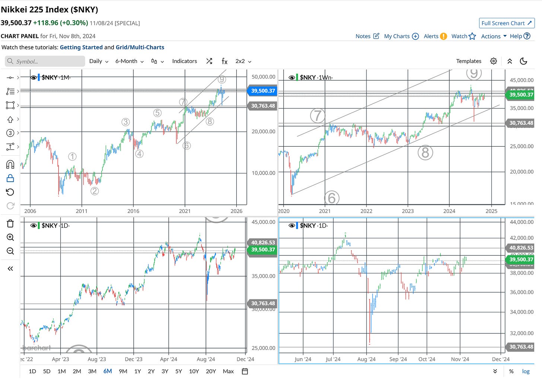Open the Daily frequency dropdown

[x=99, y=61]
